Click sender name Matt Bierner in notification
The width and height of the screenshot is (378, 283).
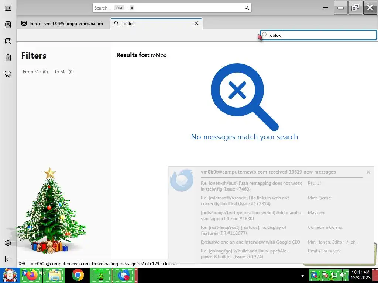(x=320, y=198)
